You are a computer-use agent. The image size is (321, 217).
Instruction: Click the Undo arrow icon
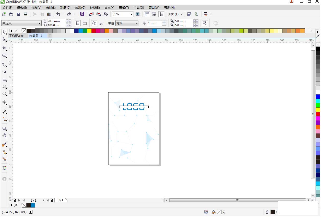coord(58,14)
